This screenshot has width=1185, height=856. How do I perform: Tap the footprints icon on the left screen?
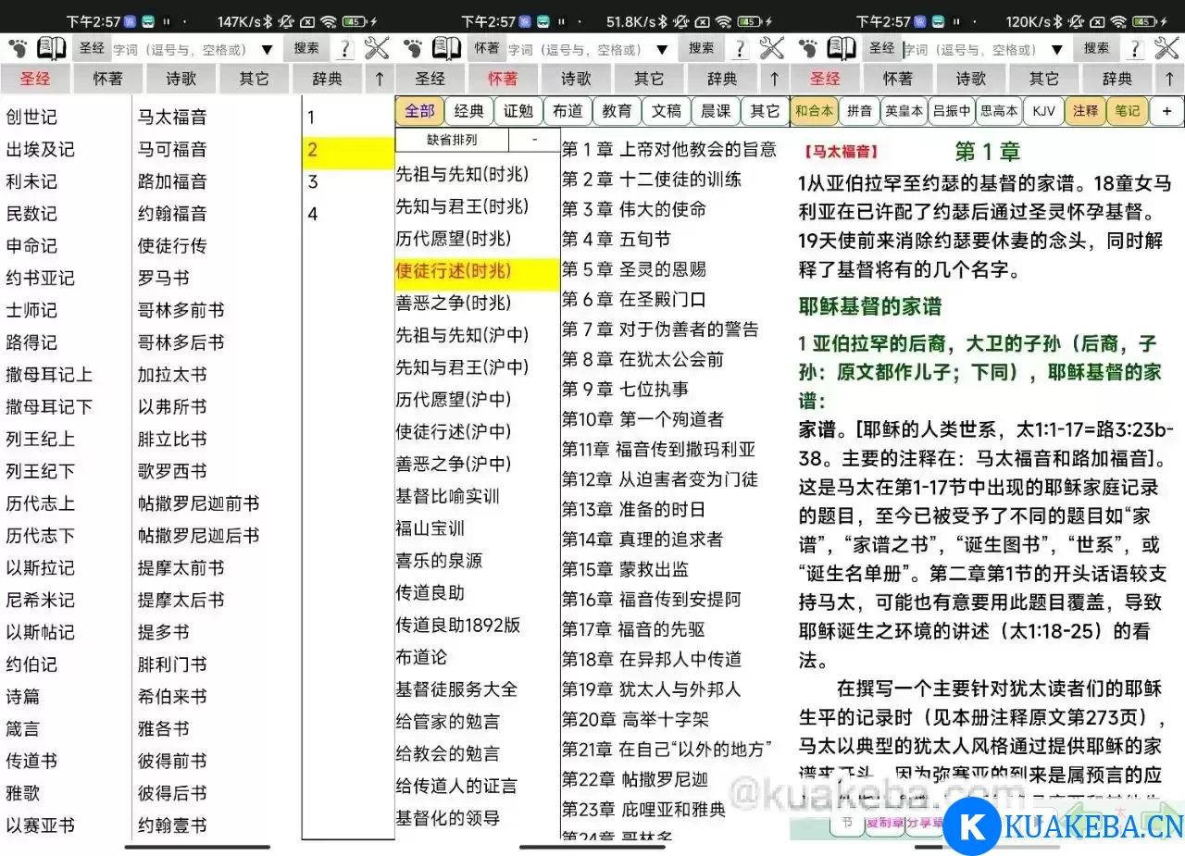click(19, 49)
